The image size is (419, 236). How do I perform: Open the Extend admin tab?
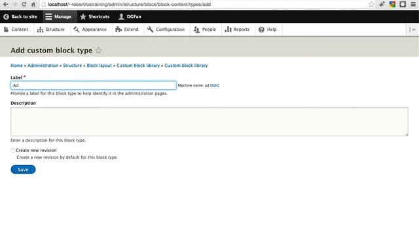click(127, 29)
